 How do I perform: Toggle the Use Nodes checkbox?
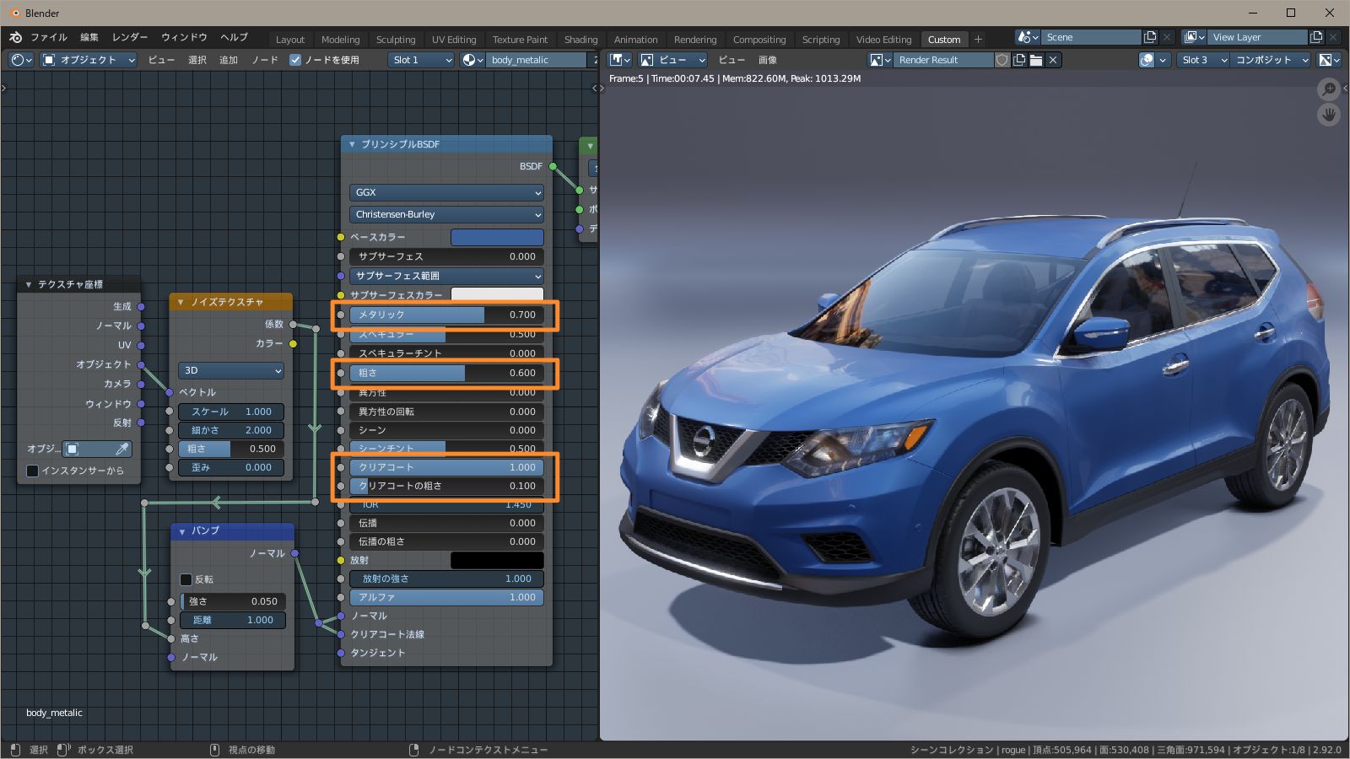[295, 60]
